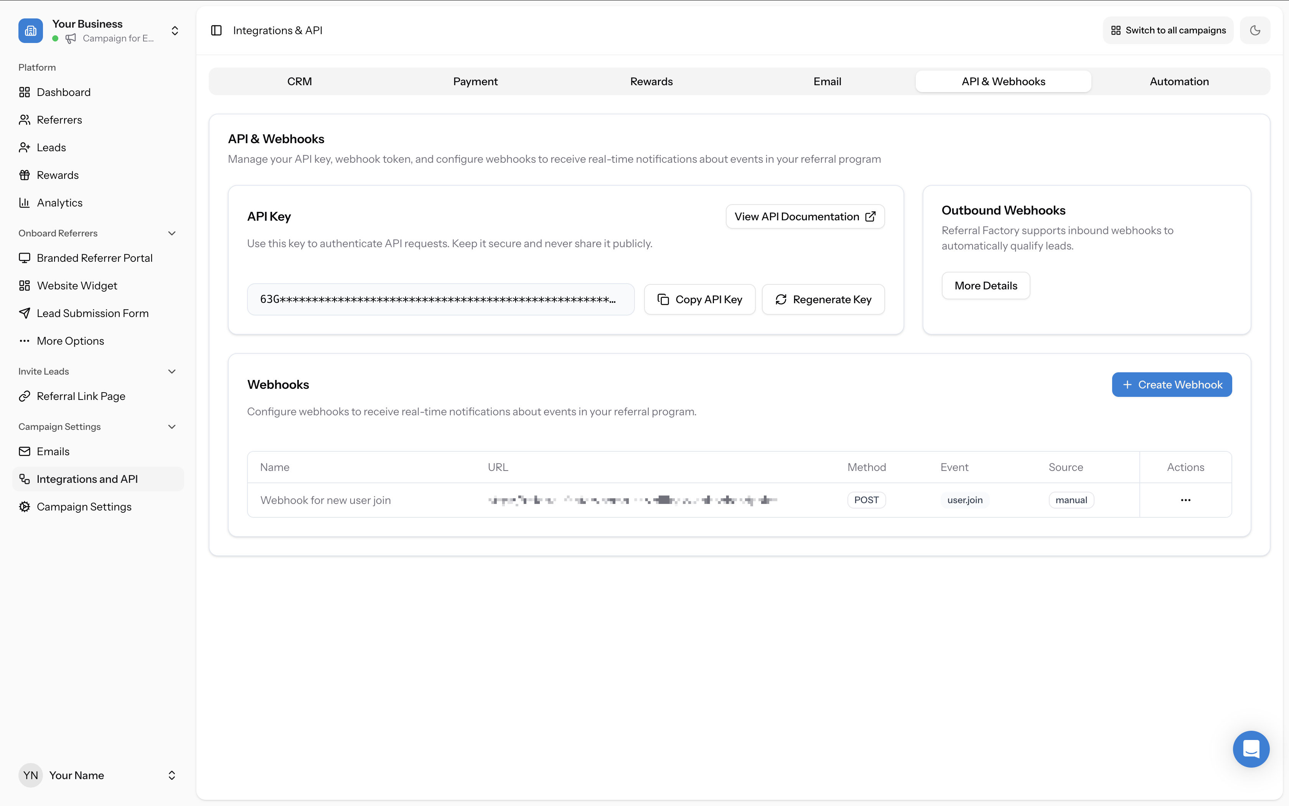Open the Automation tab

pos(1179,81)
